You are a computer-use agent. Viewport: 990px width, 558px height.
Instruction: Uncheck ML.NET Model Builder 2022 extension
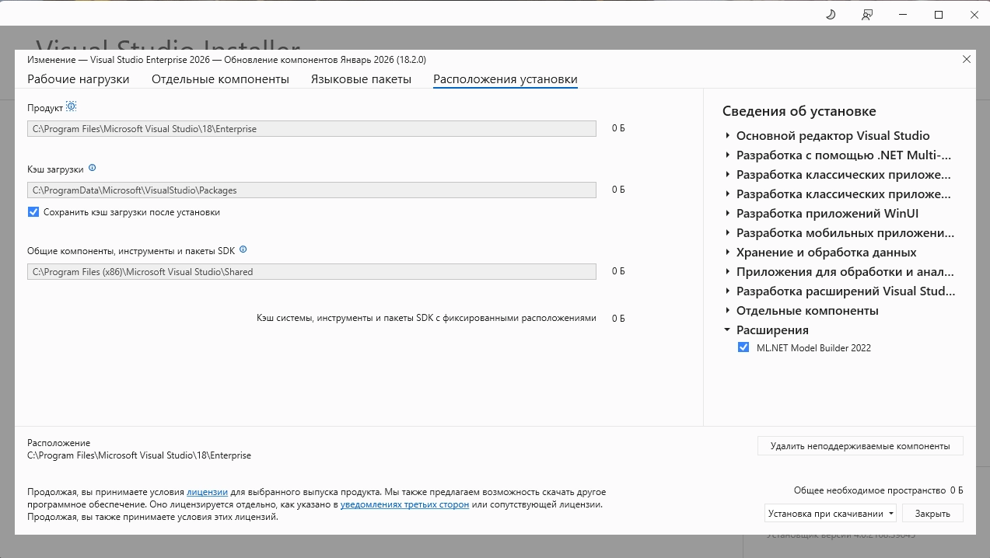point(743,348)
